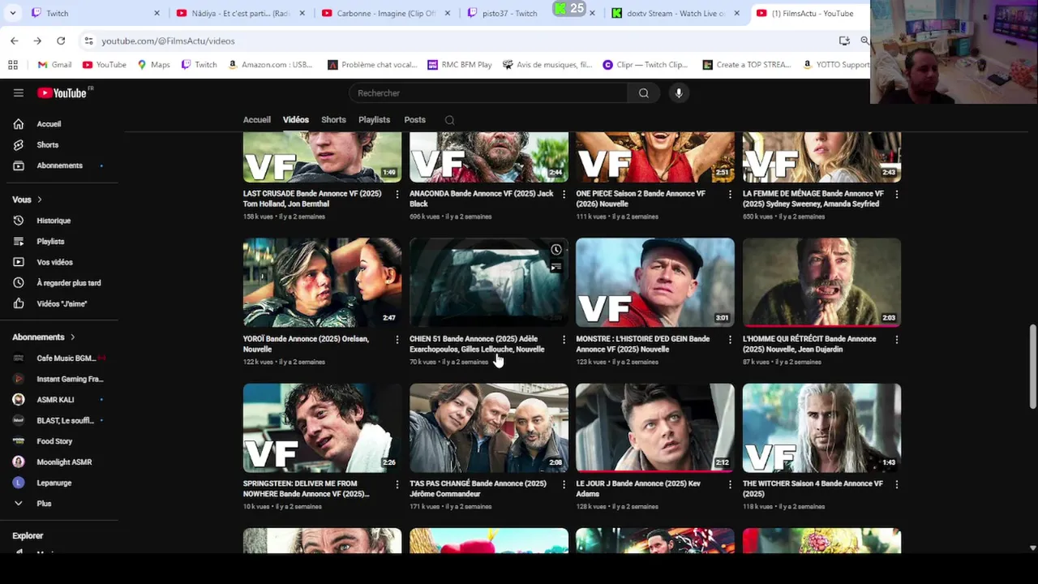Viewport: 1038px width, 584px height.
Task: Open the browser apps grid icon
Action: pos(12,65)
